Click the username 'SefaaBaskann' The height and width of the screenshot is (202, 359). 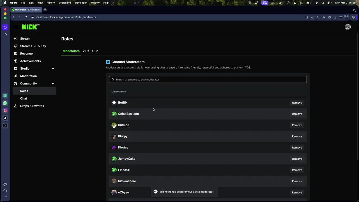coord(128,114)
